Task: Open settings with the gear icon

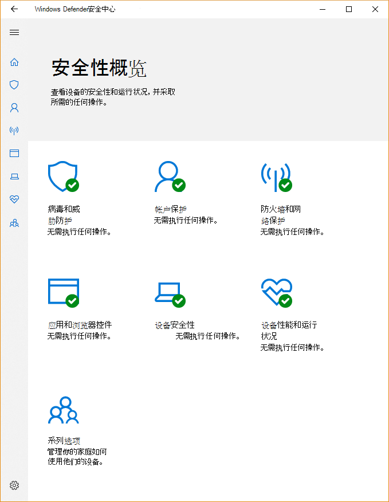Action: tap(14, 485)
